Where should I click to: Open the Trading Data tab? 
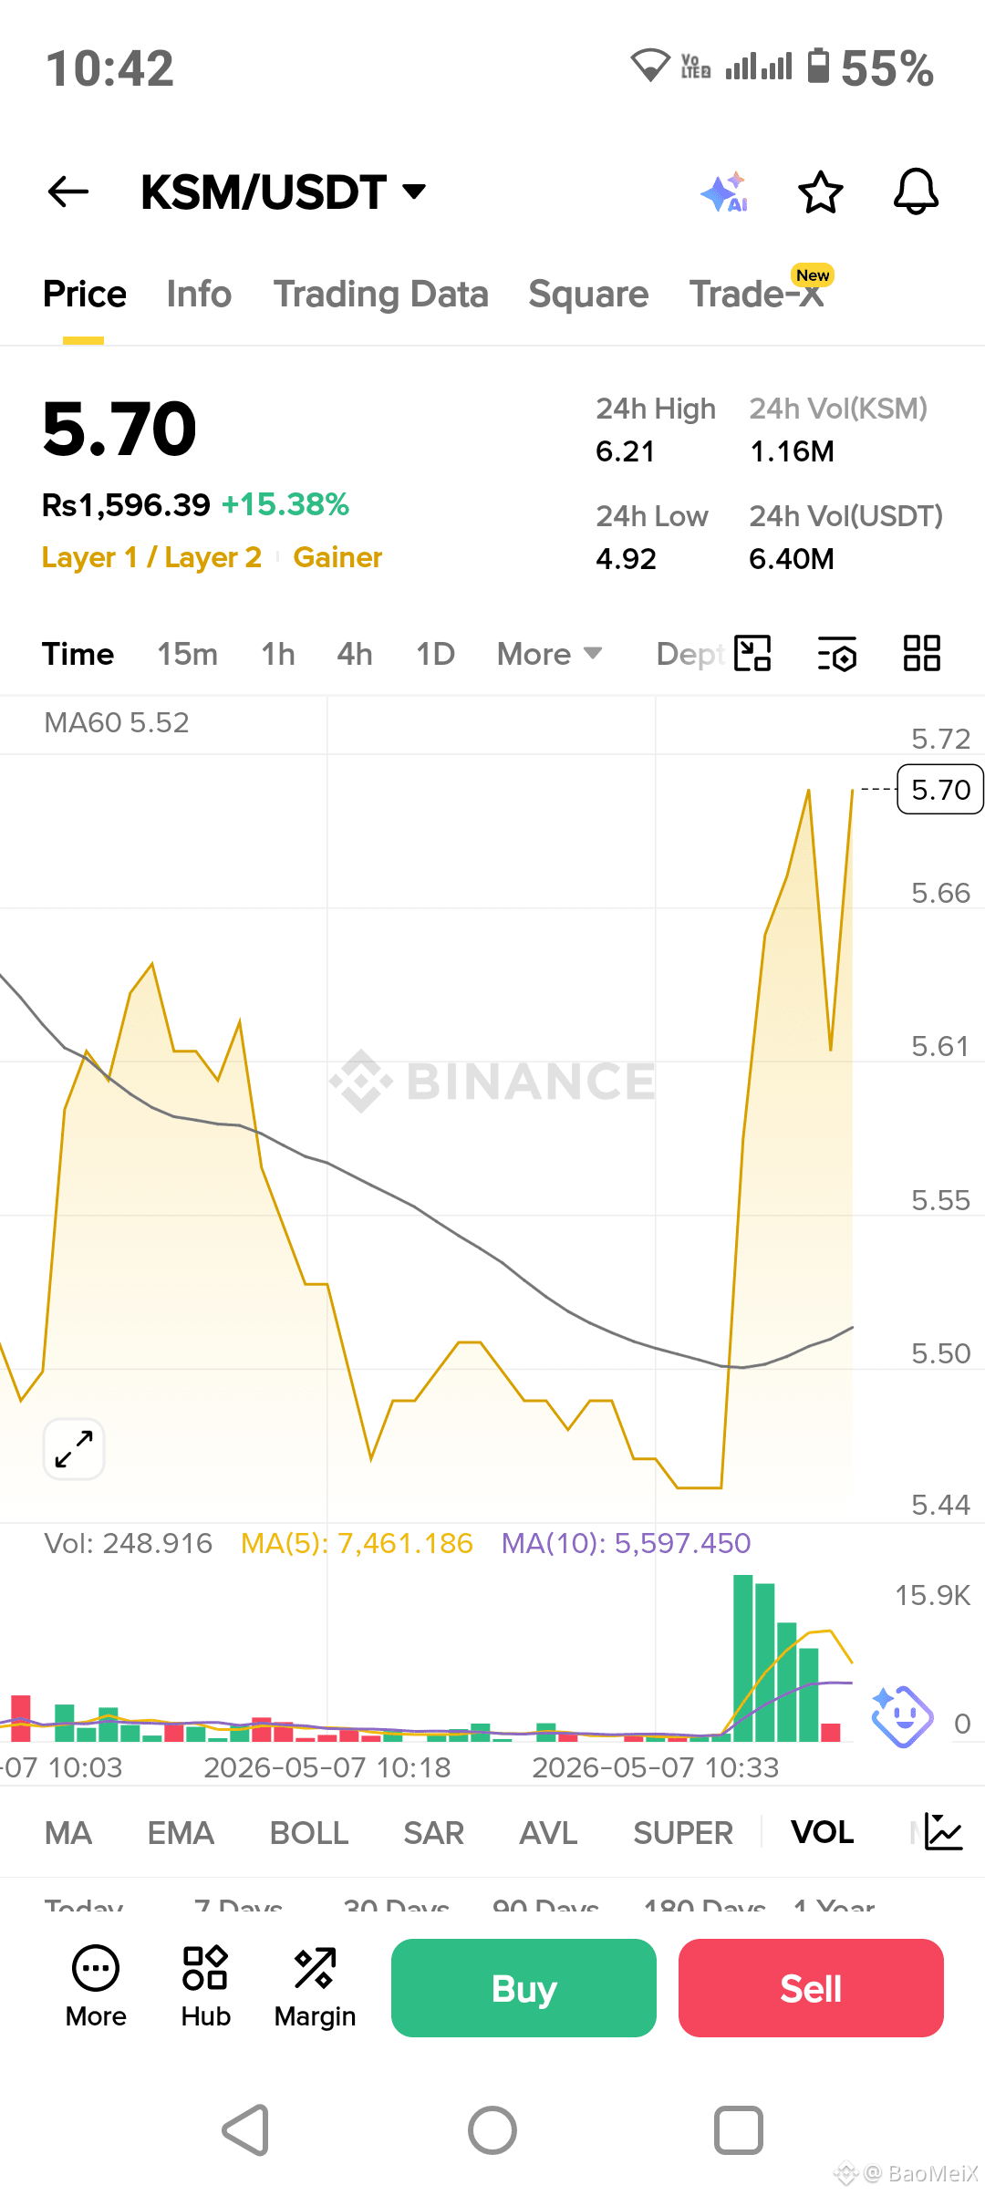(381, 295)
